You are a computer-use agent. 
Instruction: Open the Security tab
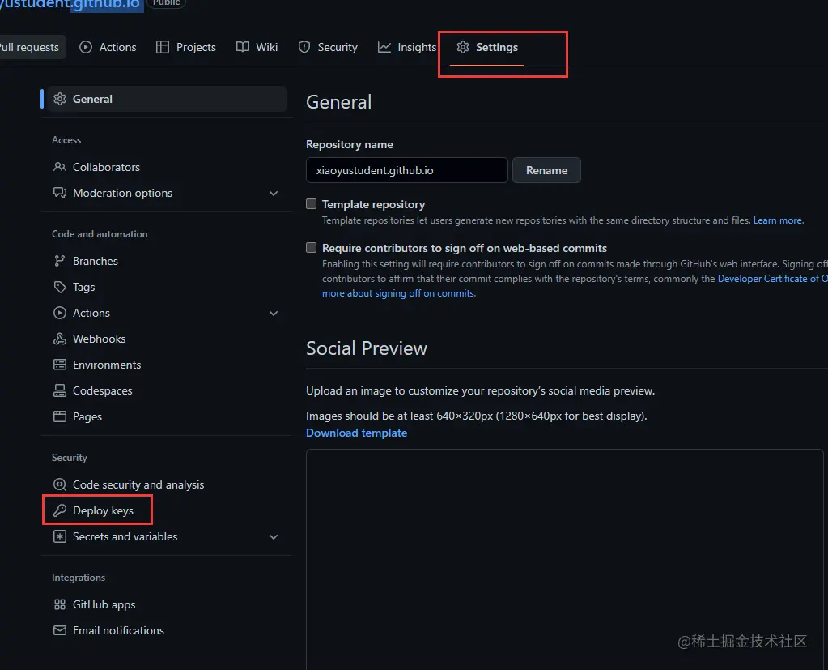pyautogui.click(x=328, y=47)
